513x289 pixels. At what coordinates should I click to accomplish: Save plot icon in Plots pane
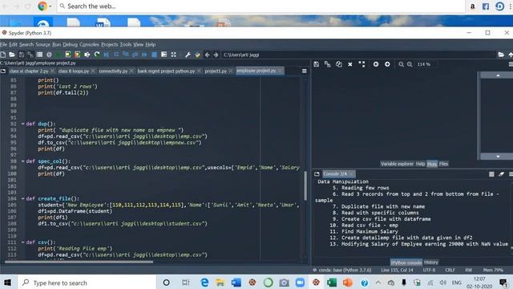point(317,64)
